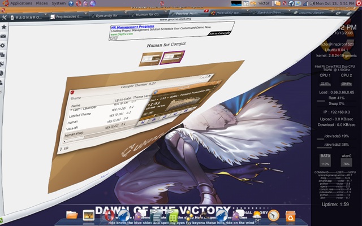Open the Mon Oct 13 clock calendar

335,3
